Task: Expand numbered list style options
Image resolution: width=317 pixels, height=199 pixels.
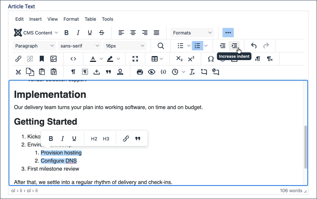Action: (206, 46)
